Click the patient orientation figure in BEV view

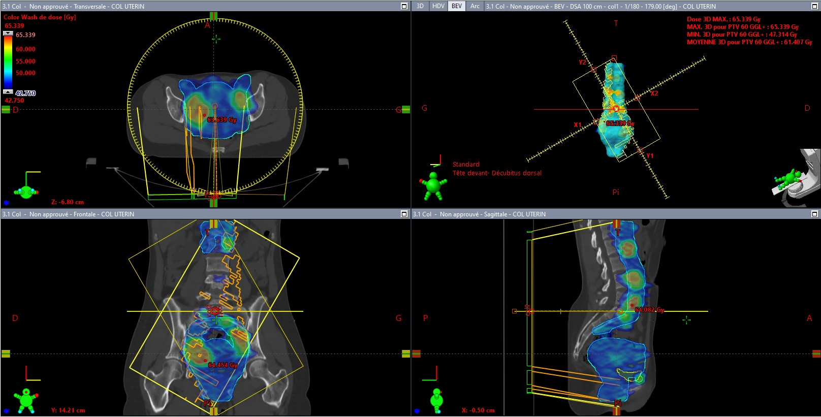click(x=433, y=186)
